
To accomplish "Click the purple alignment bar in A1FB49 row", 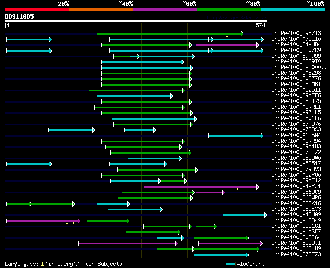I will click(43, 221).
